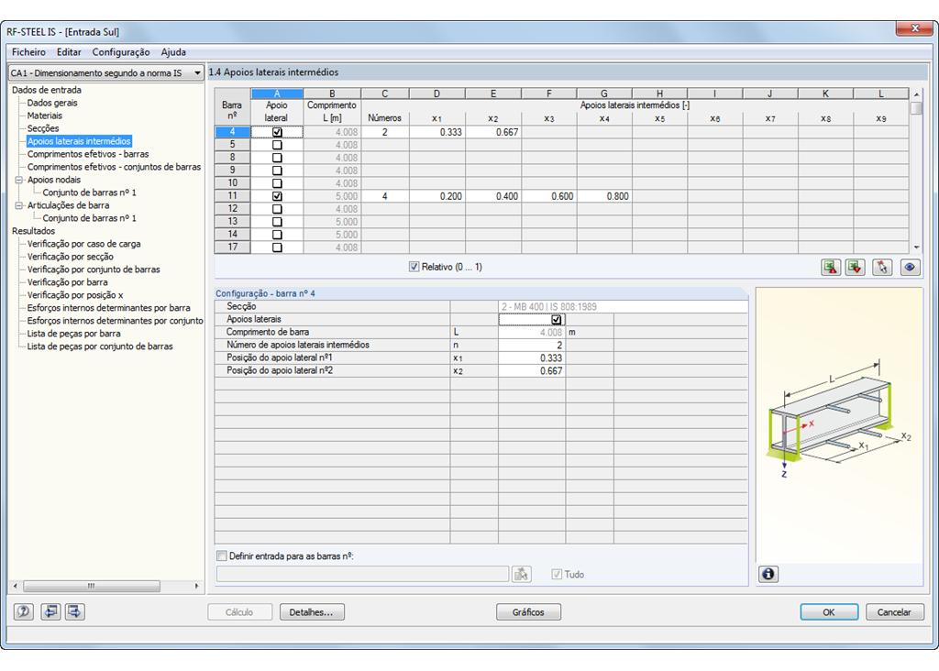Screen dimensions: 939x671
Task: Uncheck Apoio lateral for bar 4
Action: 277,132
